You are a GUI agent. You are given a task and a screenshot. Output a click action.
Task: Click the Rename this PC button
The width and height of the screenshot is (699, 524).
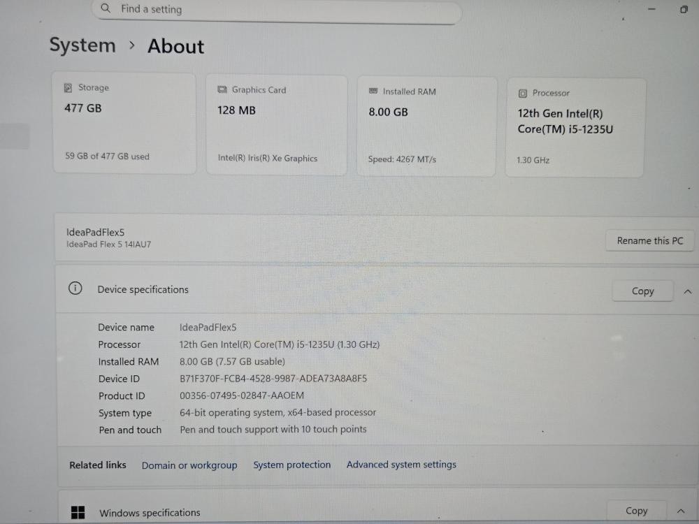[x=649, y=240]
